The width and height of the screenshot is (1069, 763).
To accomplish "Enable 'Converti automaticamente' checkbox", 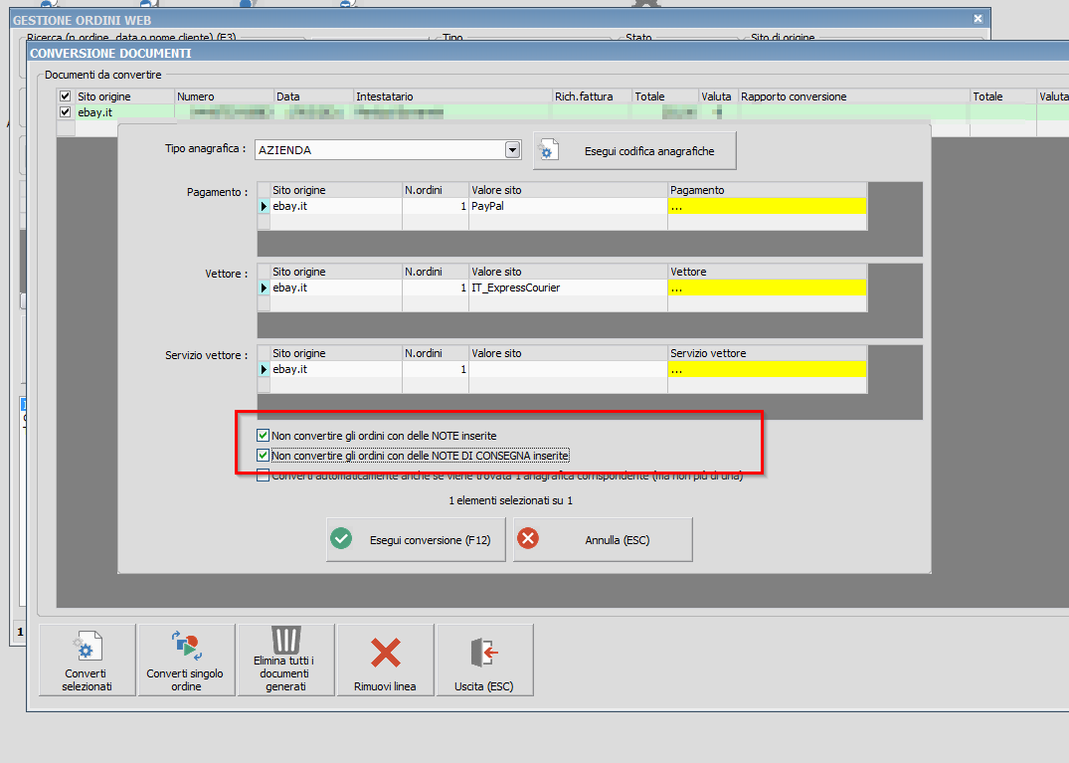I will point(263,476).
